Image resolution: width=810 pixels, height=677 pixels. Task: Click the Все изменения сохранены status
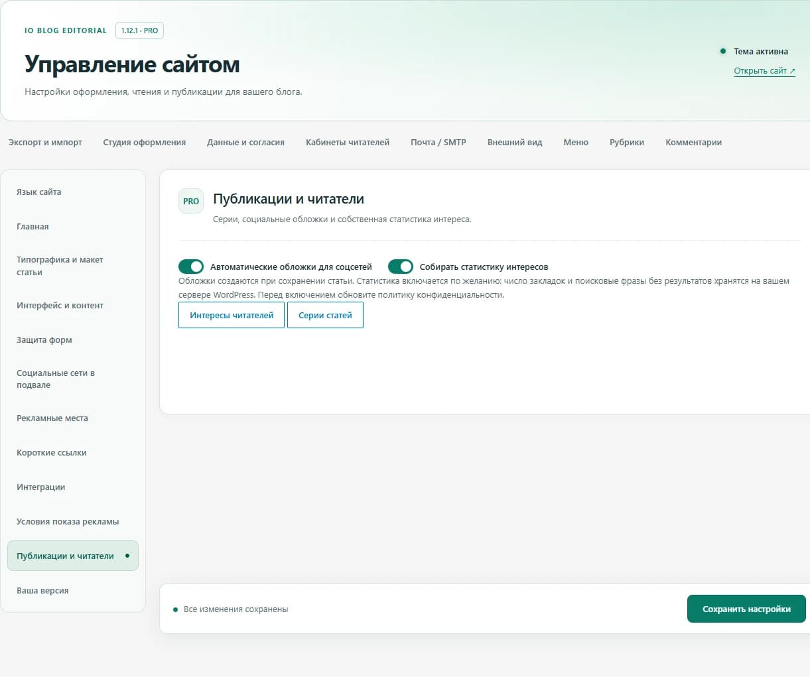coord(236,609)
